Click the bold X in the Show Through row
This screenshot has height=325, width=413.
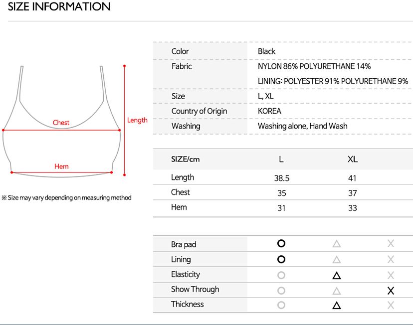point(391,291)
